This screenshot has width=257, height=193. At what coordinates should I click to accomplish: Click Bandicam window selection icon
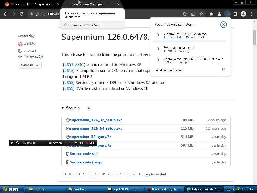pos(13,143)
